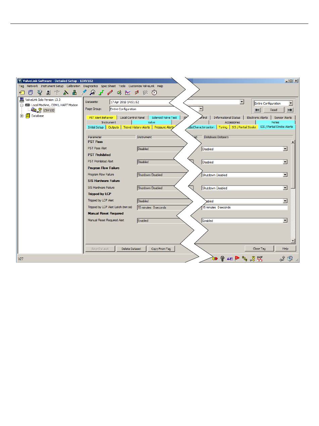Switch to the Travel History Alerts tab
Image resolution: width=319 pixels, height=426 pixels.
tap(136, 127)
